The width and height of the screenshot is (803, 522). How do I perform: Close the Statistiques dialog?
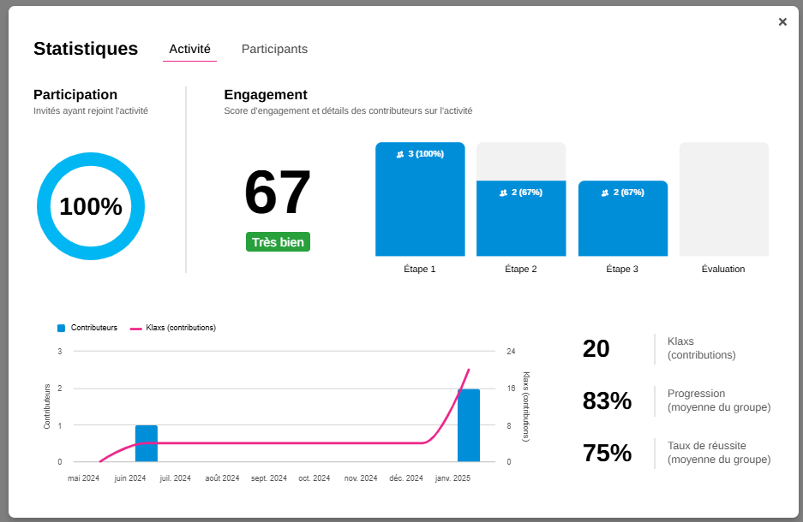click(x=782, y=22)
